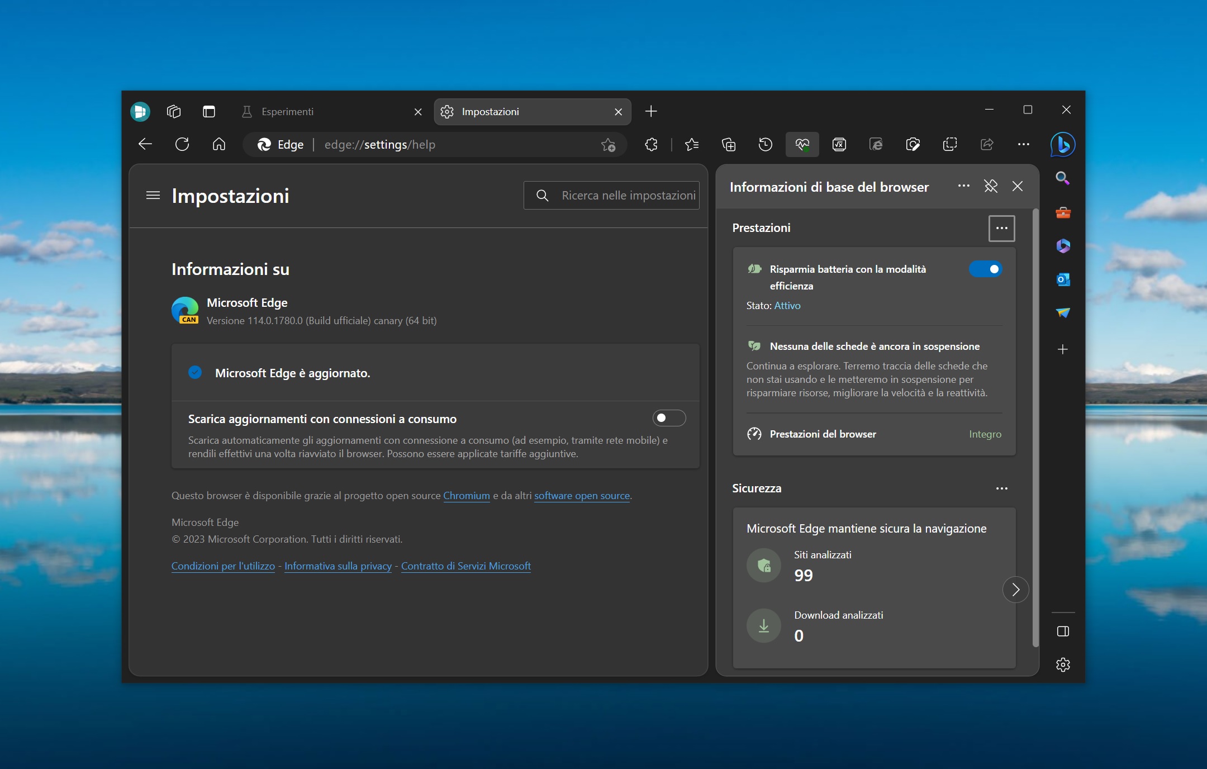
Task: Click the Download analizzati icon
Action: coord(764,626)
